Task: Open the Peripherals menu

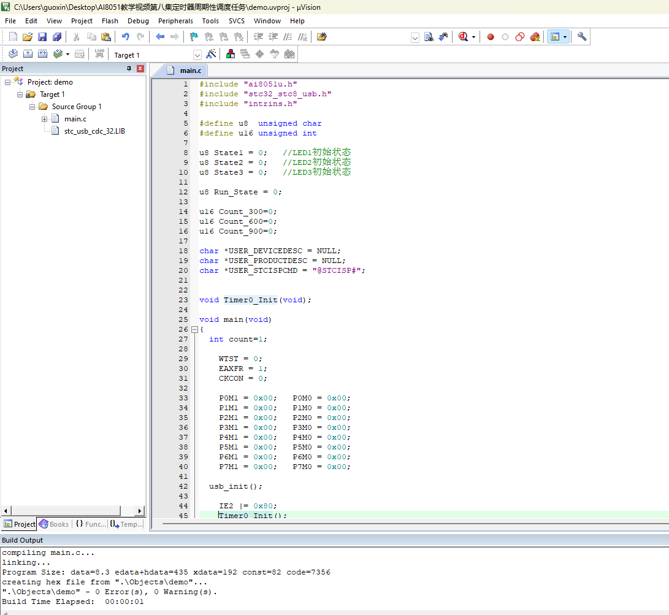Action: 175,21
